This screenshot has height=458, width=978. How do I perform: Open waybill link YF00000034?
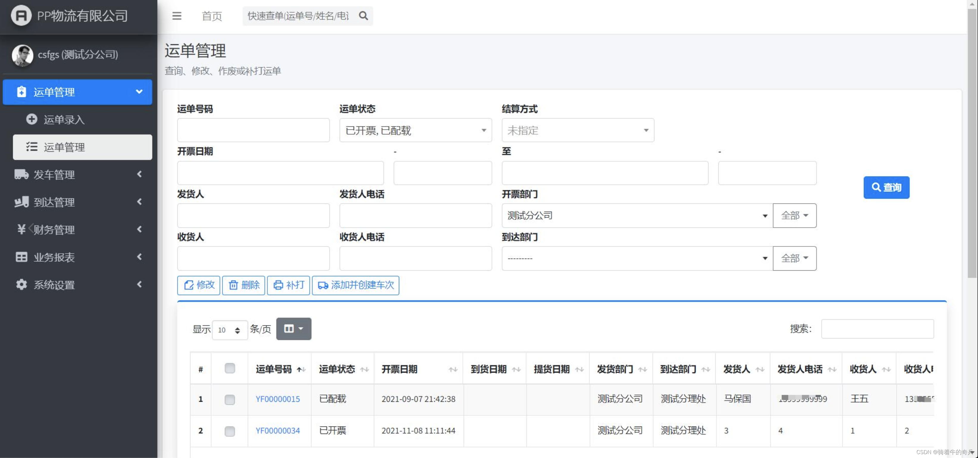pos(278,431)
